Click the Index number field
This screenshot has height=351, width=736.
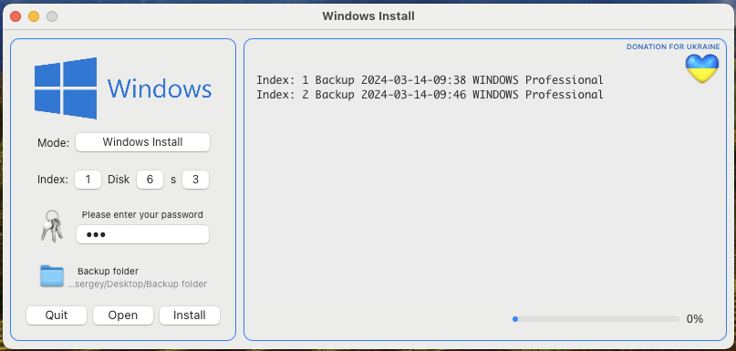tap(88, 180)
